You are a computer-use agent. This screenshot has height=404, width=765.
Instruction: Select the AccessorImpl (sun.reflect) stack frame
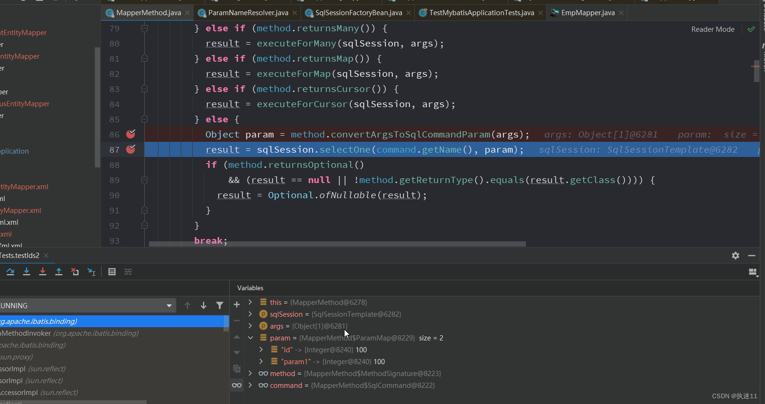pos(112,393)
